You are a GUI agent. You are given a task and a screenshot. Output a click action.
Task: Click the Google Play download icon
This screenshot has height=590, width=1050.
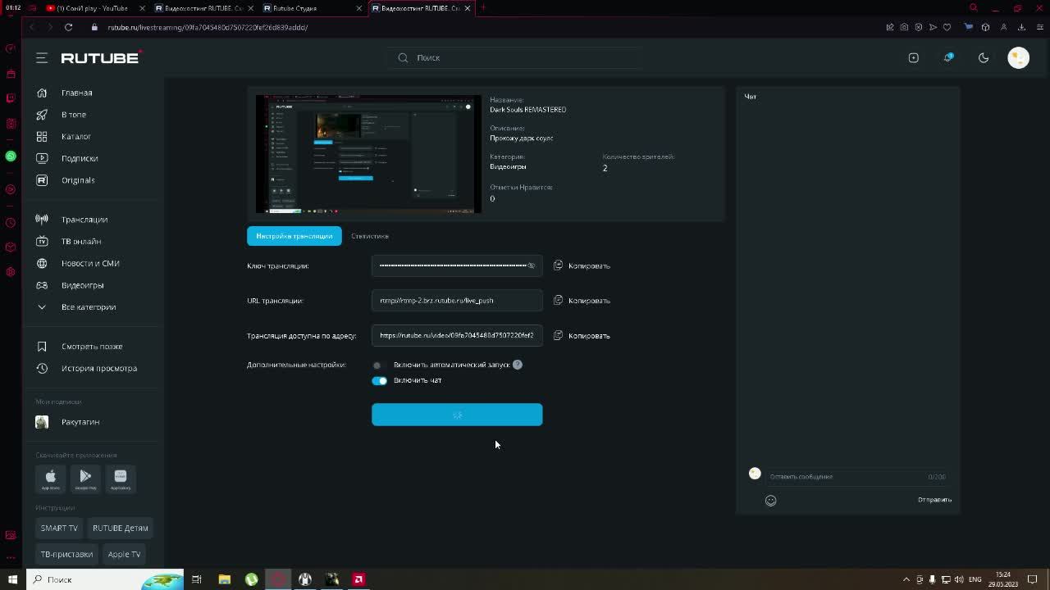(85, 478)
